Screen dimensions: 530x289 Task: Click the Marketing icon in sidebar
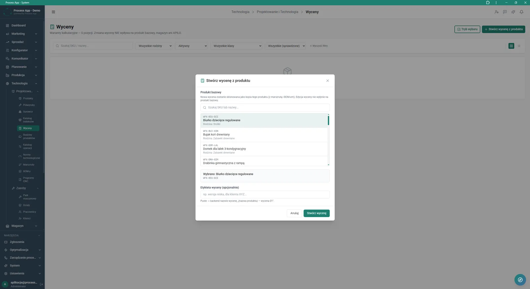tap(7, 34)
